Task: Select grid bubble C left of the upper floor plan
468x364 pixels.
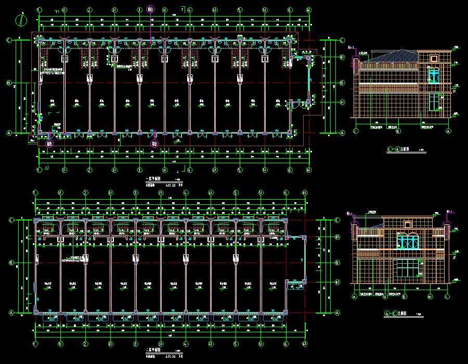Action: pyautogui.click(x=9, y=40)
